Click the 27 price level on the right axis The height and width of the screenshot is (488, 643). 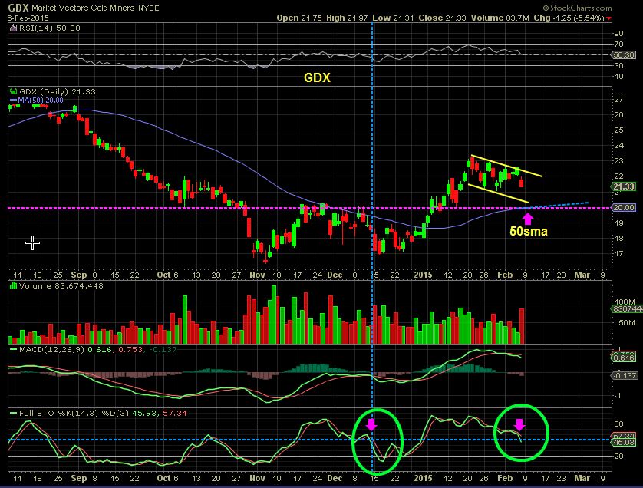click(x=618, y=99)
